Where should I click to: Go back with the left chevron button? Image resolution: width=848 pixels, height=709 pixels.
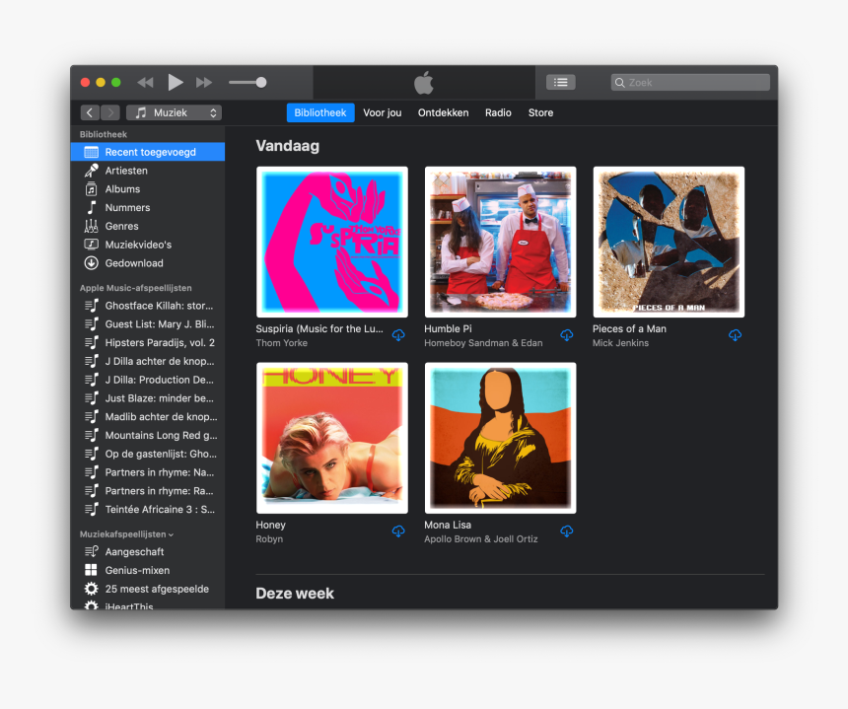click(90, 112)
